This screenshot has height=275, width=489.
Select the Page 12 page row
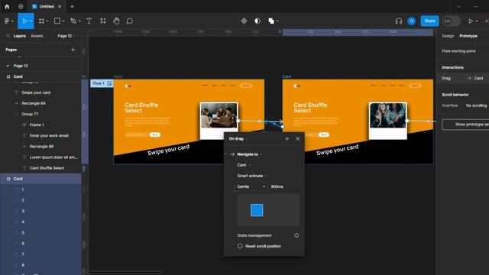pyautogui.click(x=40, y=66)
